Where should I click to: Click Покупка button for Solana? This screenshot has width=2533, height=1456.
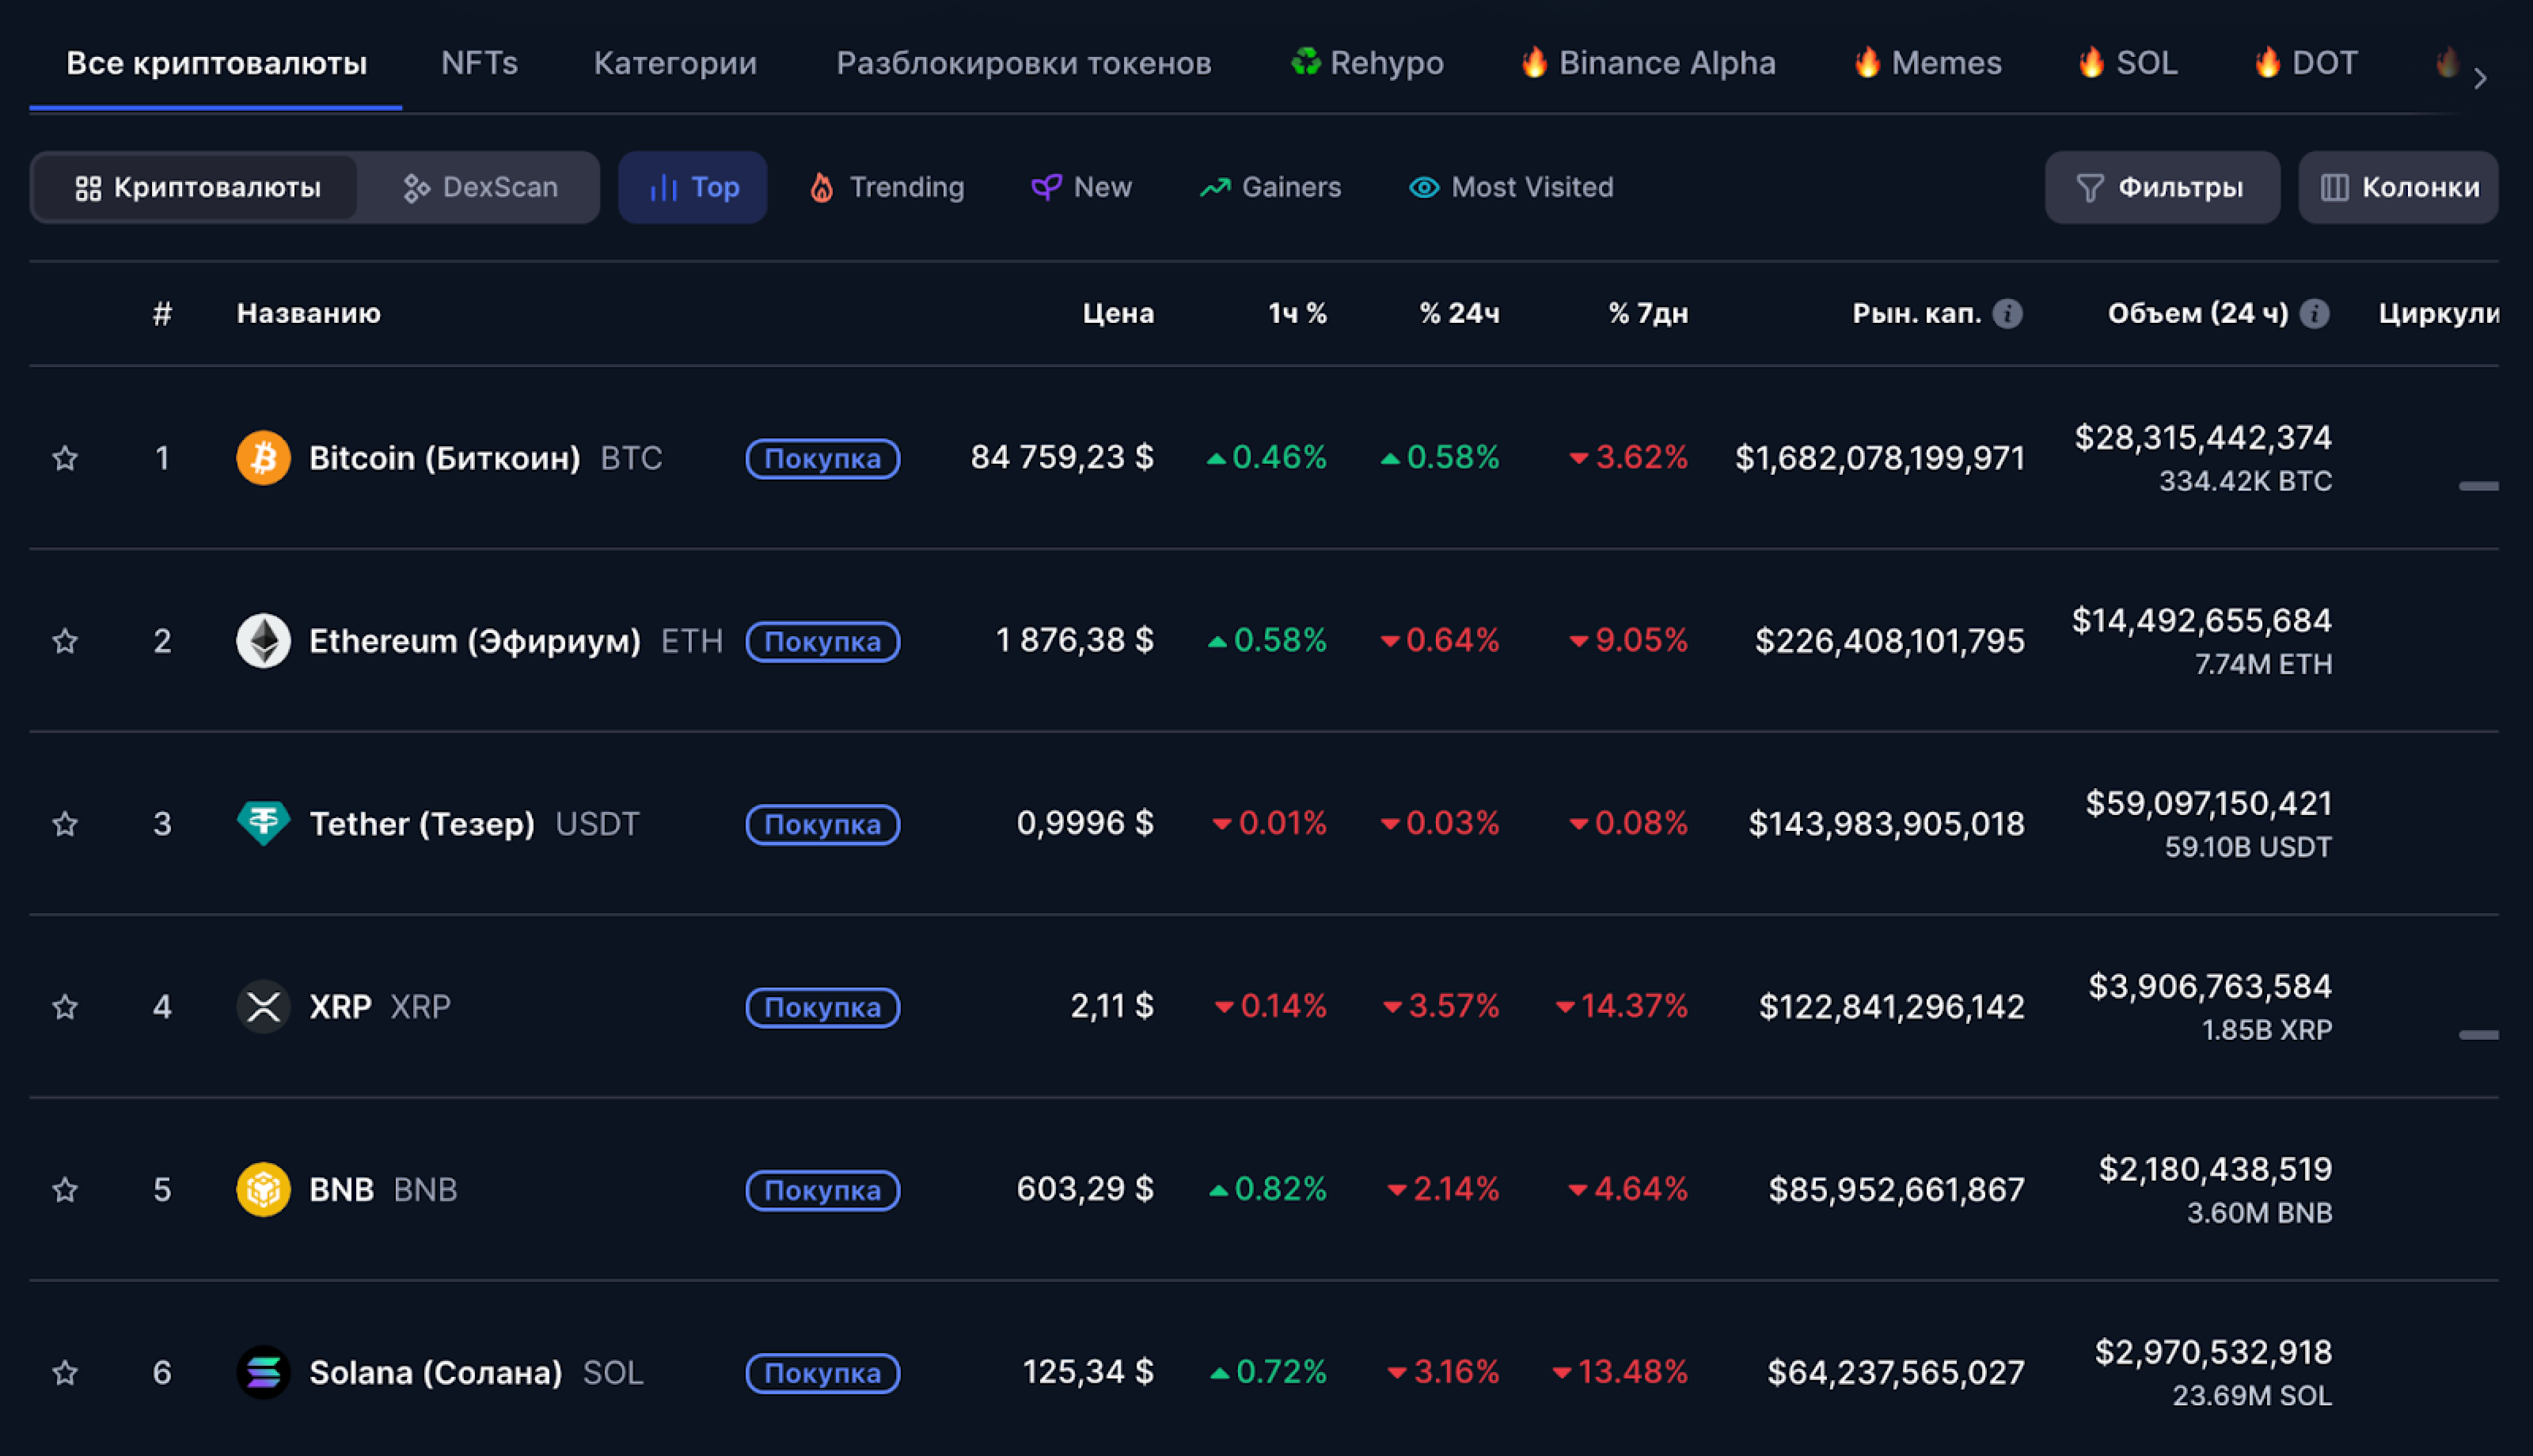(x=823, y=1374)
